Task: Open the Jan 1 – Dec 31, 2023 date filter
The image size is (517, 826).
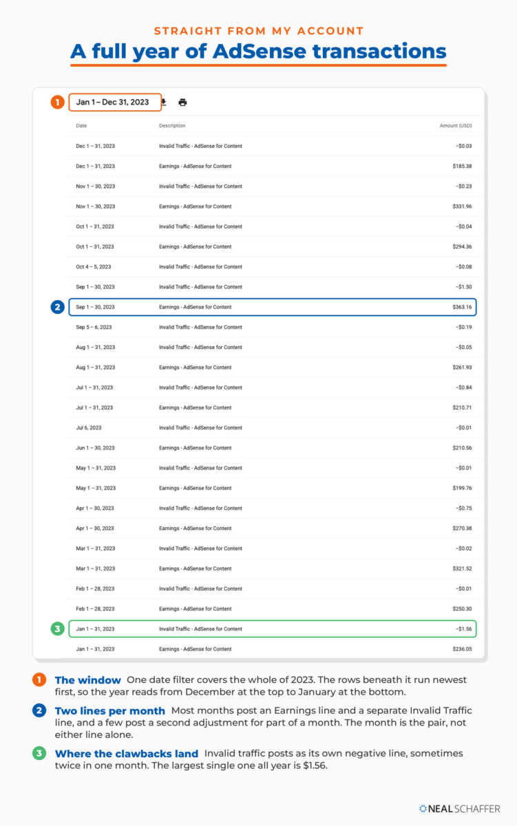Action: pos(115,103)
